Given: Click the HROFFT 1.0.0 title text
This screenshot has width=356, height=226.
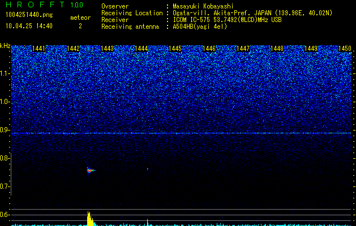Looking at the screenshot, I should click(x=45, y=5).
